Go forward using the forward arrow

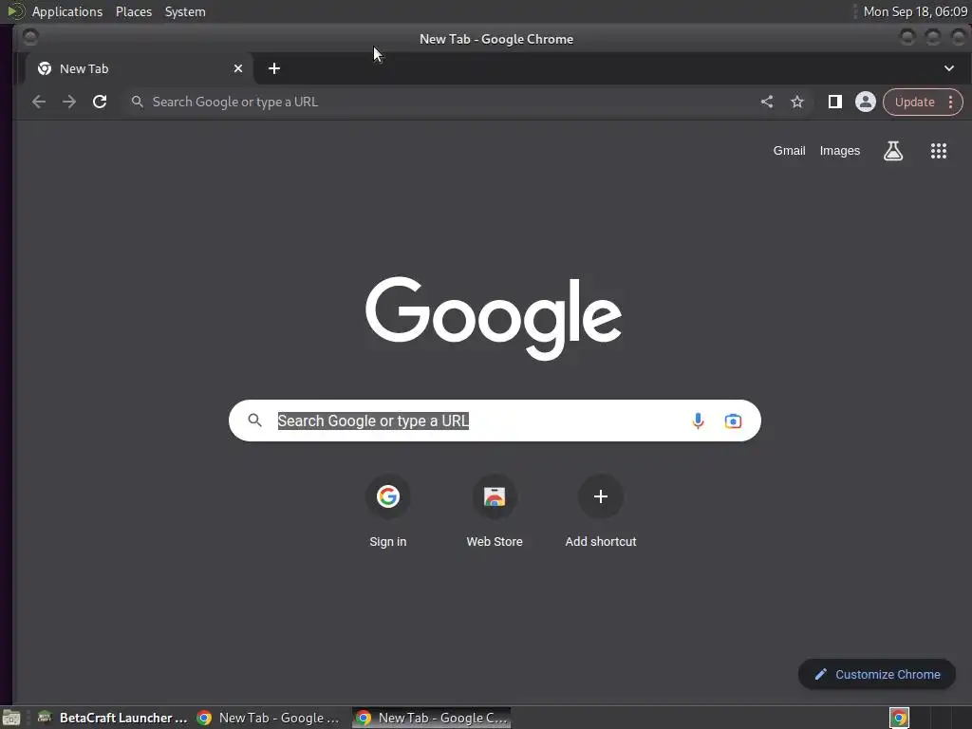click(68, 102)
